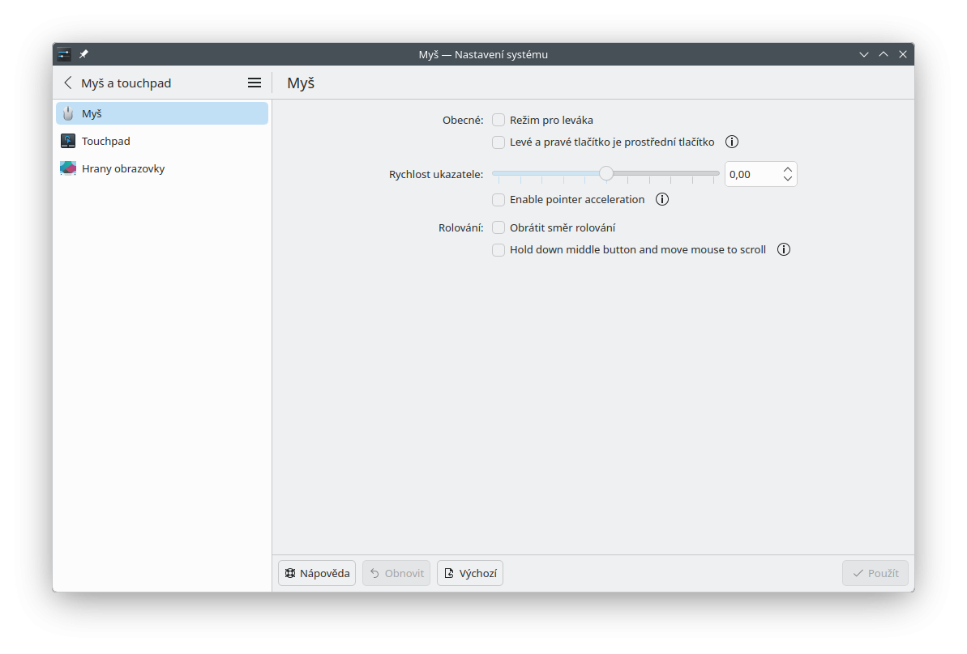Toggle the pin window icon in title bar
Viewport: 967px width, 654px height.
pos(83,54)
